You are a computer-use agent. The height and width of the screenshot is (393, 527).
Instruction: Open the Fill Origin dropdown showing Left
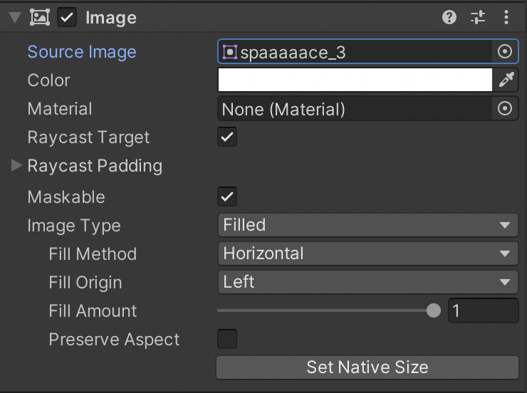click(367, 283)
